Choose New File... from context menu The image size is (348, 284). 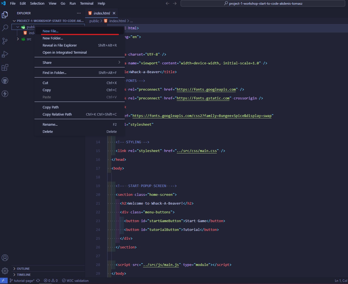pos(51,31)
